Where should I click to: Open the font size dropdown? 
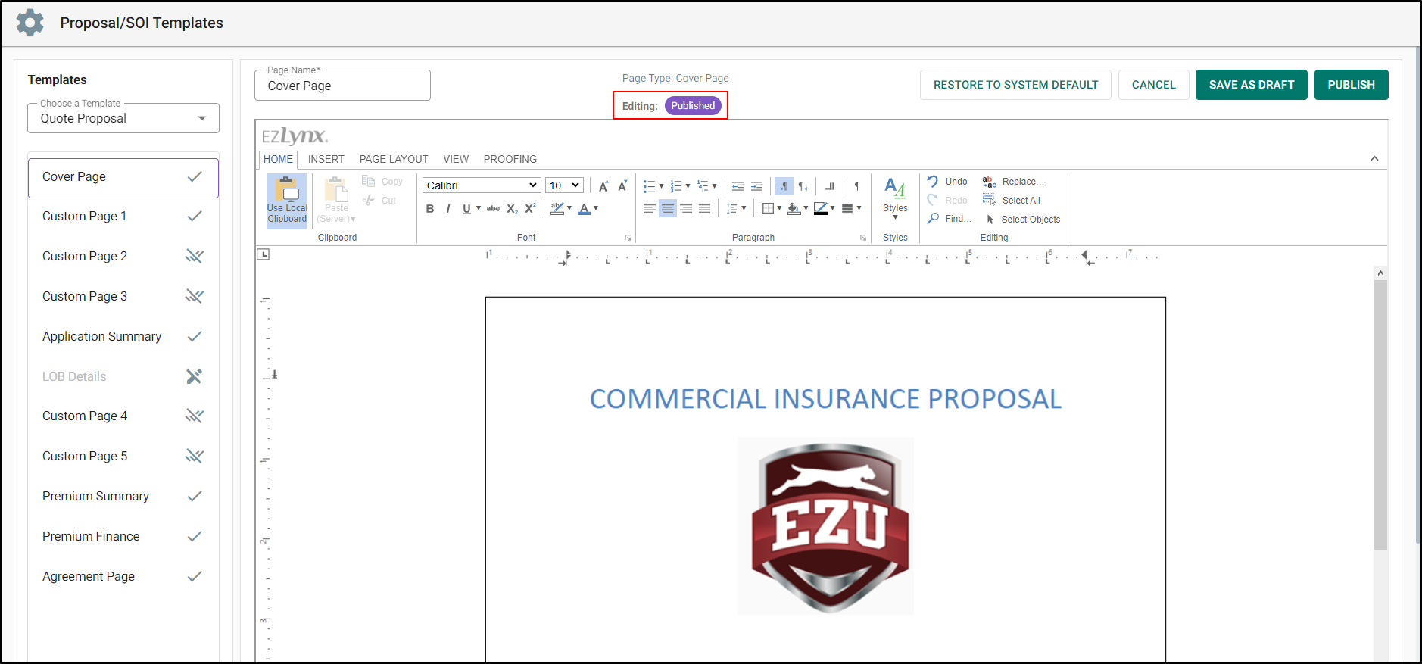click(564, 185)
